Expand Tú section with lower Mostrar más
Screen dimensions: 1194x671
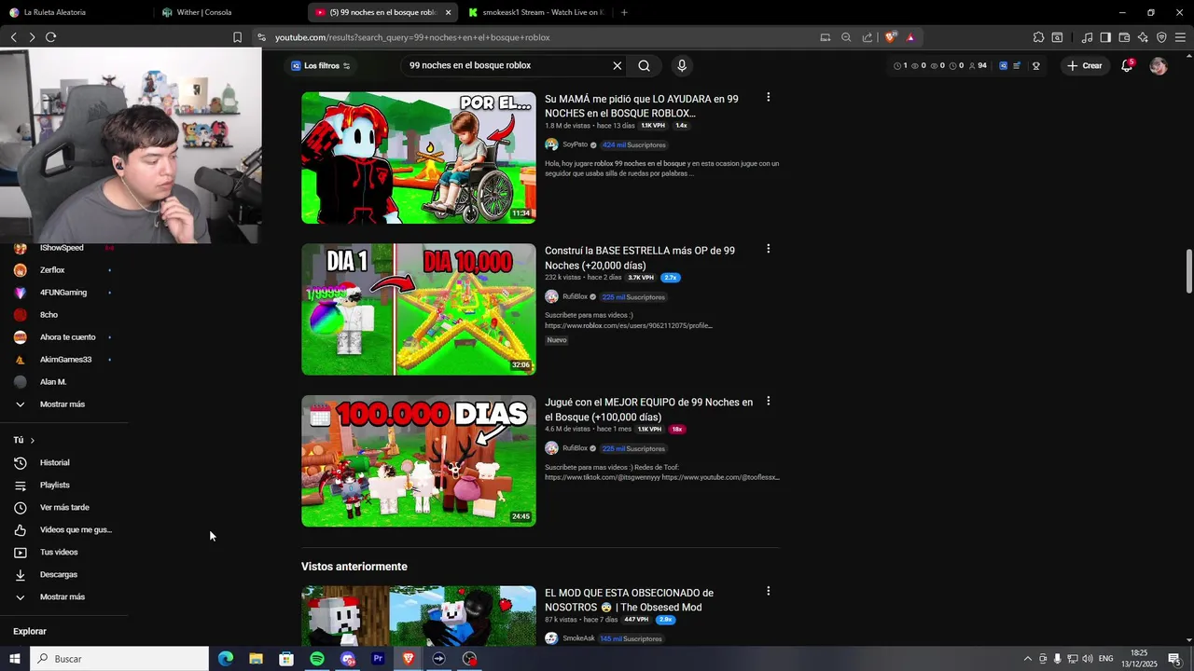click(63, 596)
